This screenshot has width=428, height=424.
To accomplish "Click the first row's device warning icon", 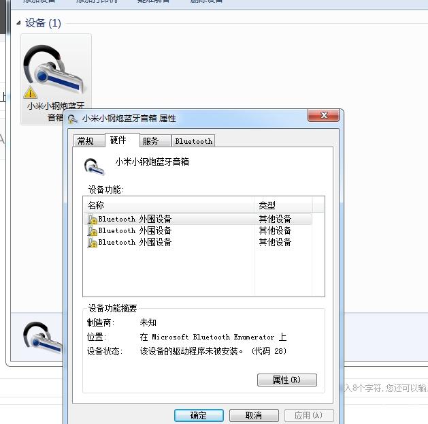I will pos(93,219).
